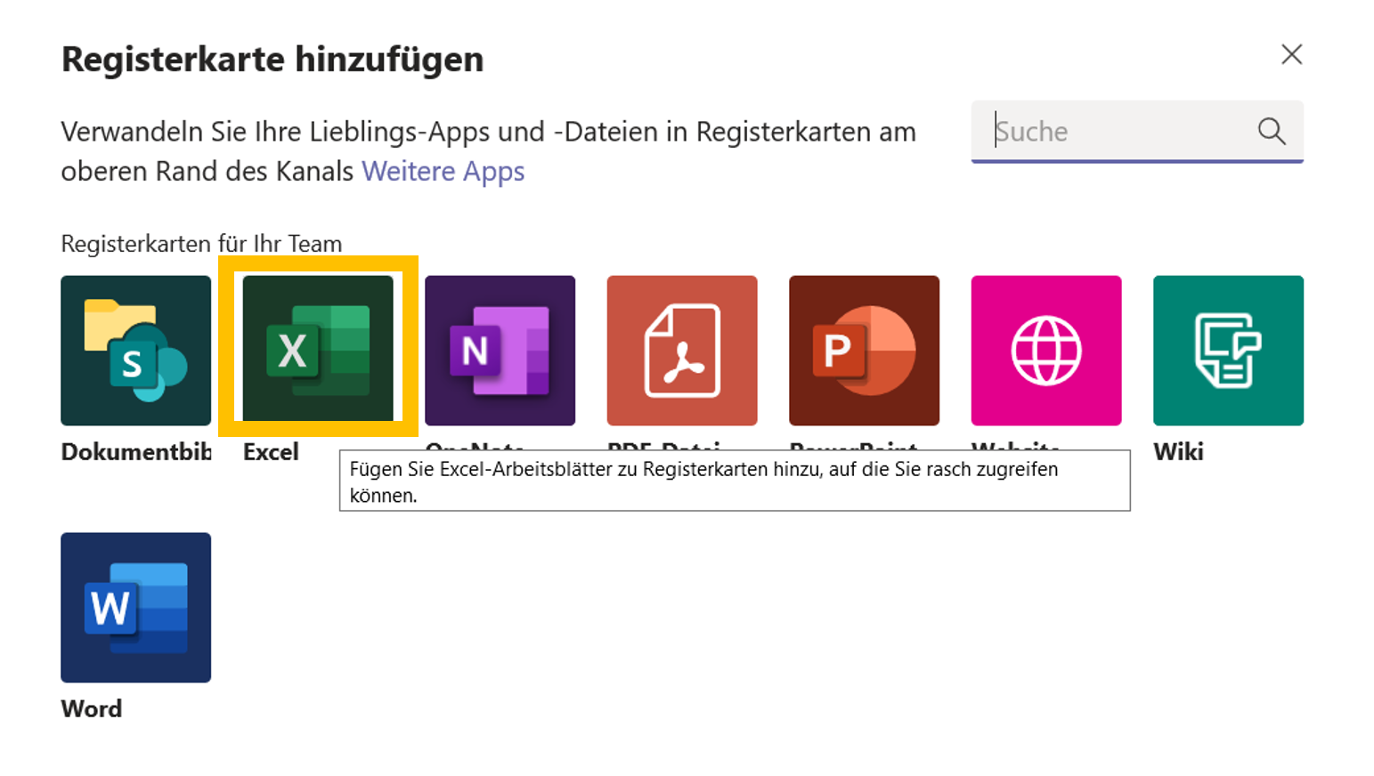Pick the PowerPoint app tile
The width and height of the screenshot is (1374, 776).
[864, 351]
